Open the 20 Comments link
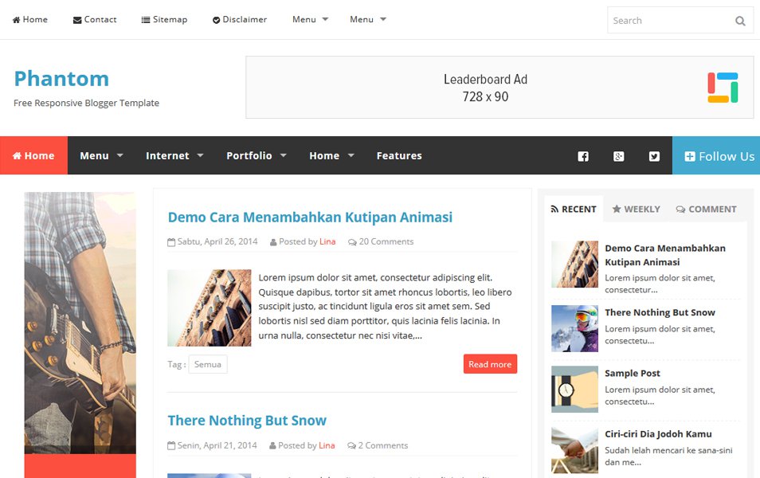This screenshot has width=760, height=478. pos(381,241)
